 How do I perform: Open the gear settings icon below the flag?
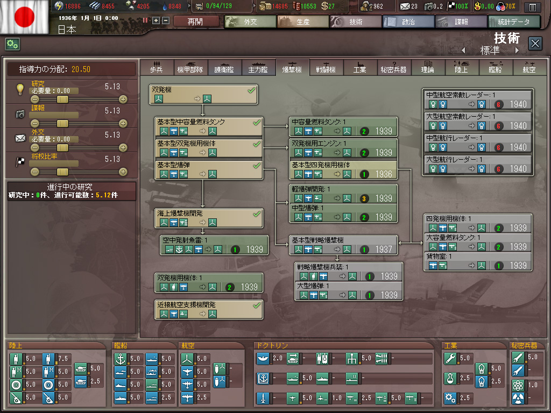tap(12, 44)
